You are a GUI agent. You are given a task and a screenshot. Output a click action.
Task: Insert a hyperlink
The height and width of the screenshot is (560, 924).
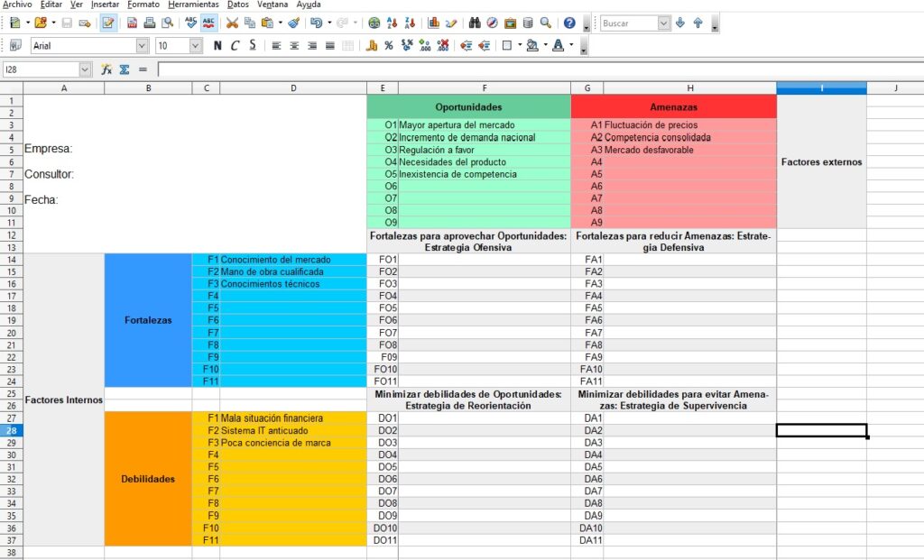374,23
